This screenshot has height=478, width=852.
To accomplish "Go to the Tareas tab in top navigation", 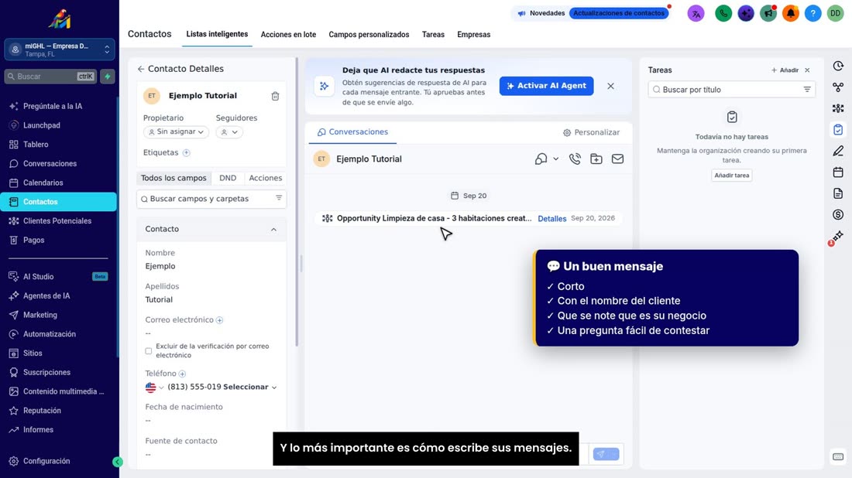I will coord(433,35).
